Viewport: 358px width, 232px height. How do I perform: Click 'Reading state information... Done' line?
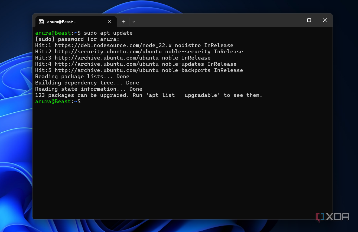[x=89, y=89]
